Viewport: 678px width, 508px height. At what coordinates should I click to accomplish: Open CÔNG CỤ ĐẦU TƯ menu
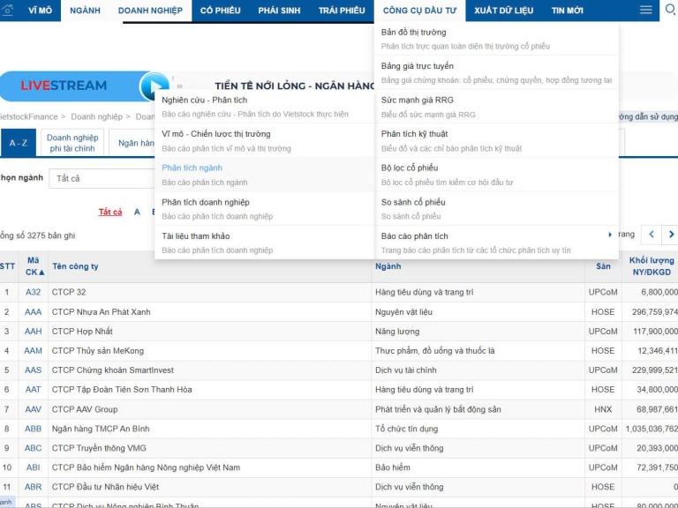419,11
